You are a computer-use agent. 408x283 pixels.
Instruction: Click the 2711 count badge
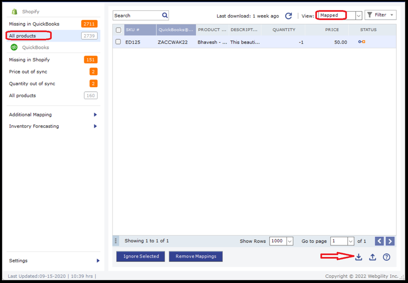pos(89,24)
